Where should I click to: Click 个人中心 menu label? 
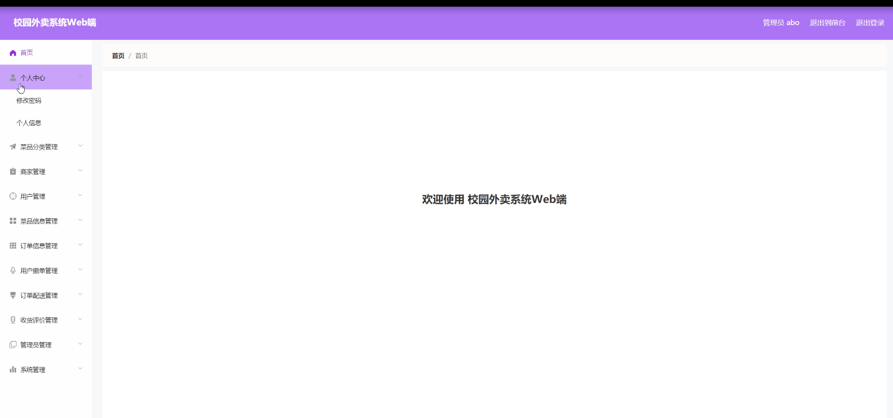tap(33, 78)
